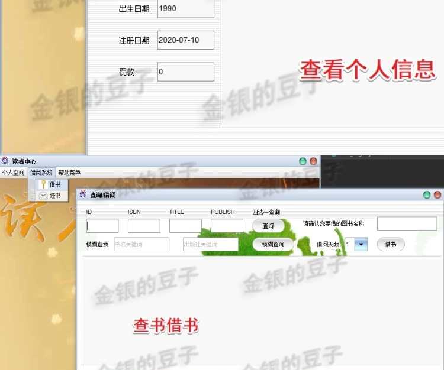
Task: Click the 查询 button
Action: click(268, 226)
